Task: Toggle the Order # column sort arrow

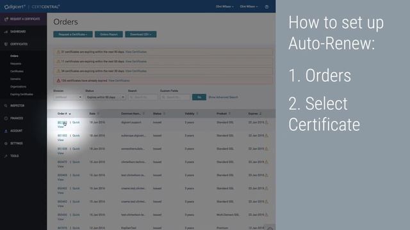Action: pyautogui.click(x=70, y=114)
